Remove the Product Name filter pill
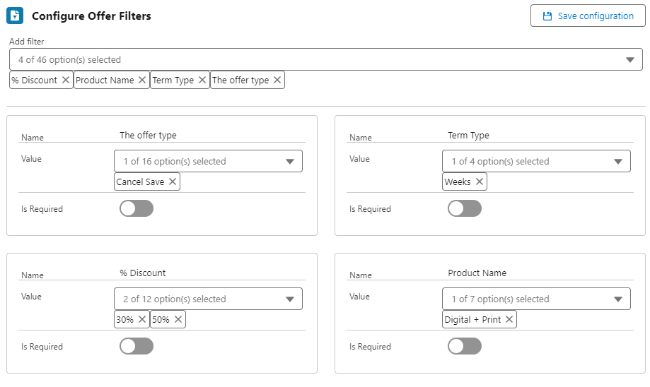The image size is (650, 387). click(x=141, y=80)
